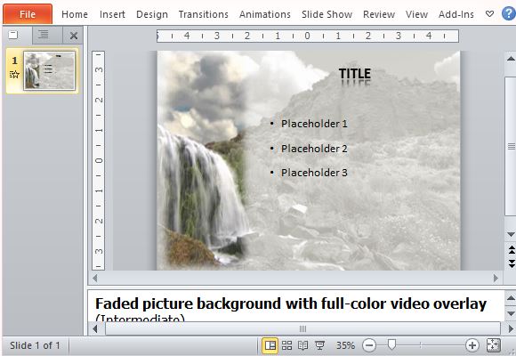Click in the notes pane text
This screenshot has width=516, height=356.
(x=291, y=303)
